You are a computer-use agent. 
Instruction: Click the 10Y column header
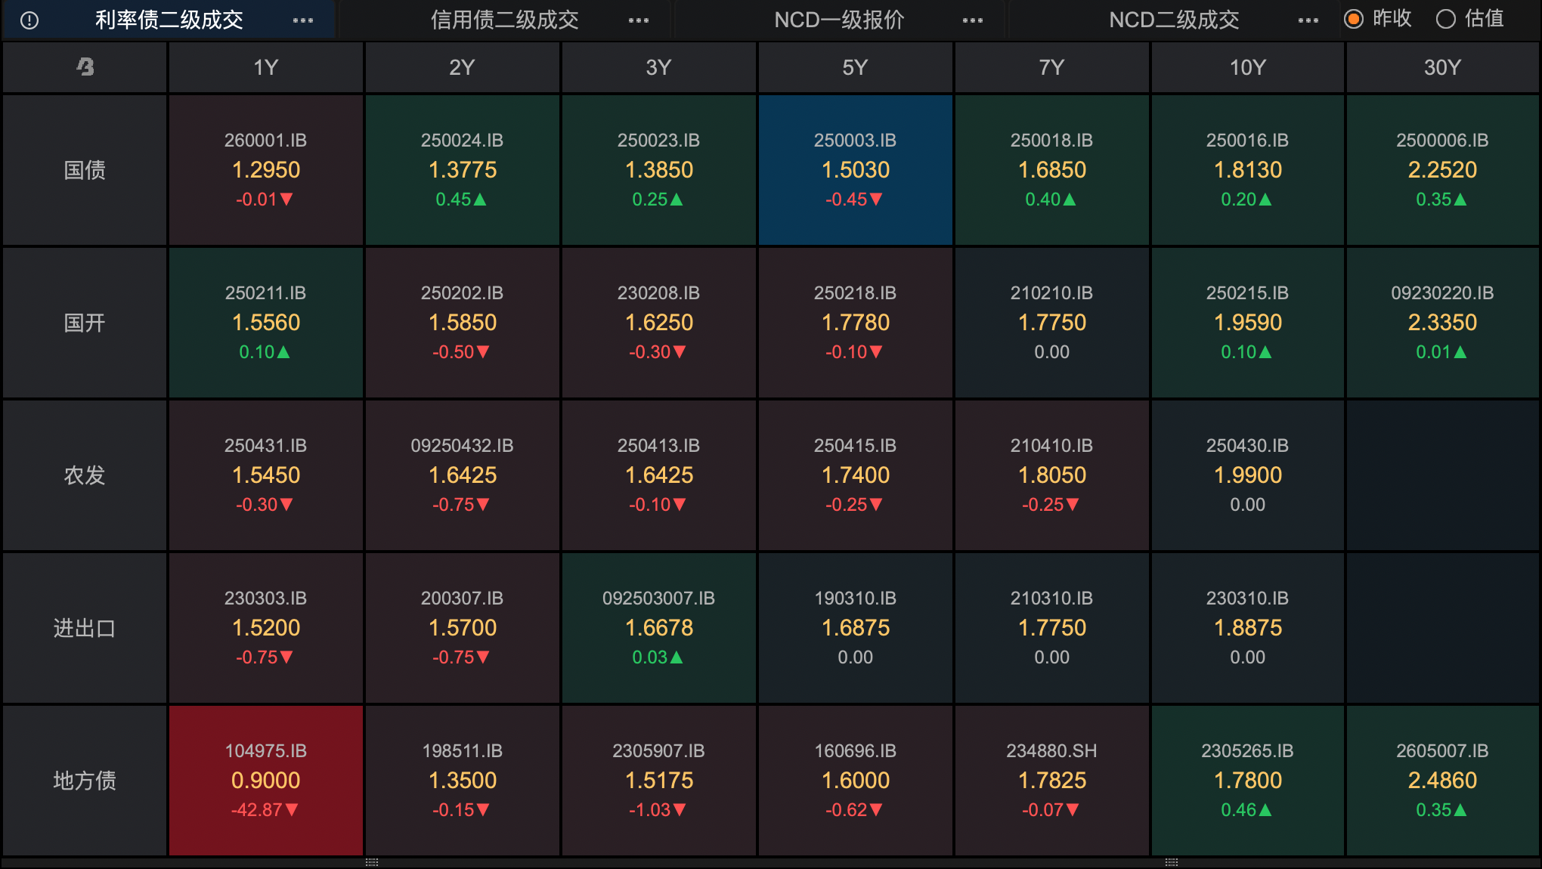click(1247, 67)
